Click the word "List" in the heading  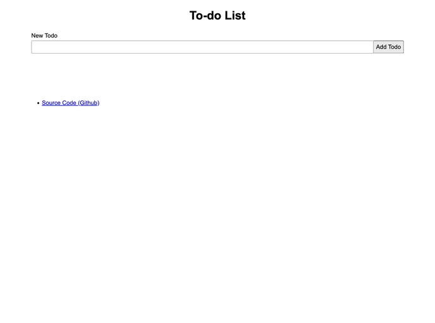(235, 16)
